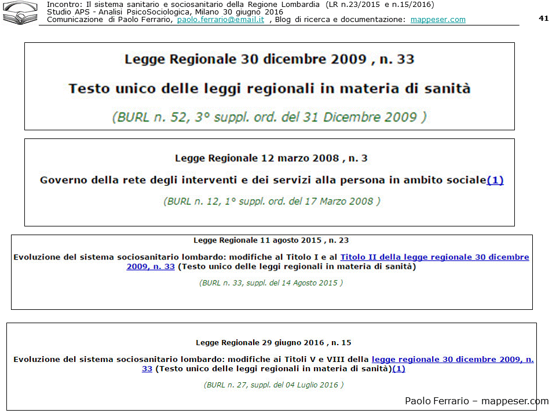Click the page number 41
This screenshot has height=417, width=556.
click(x=543, y=18)
